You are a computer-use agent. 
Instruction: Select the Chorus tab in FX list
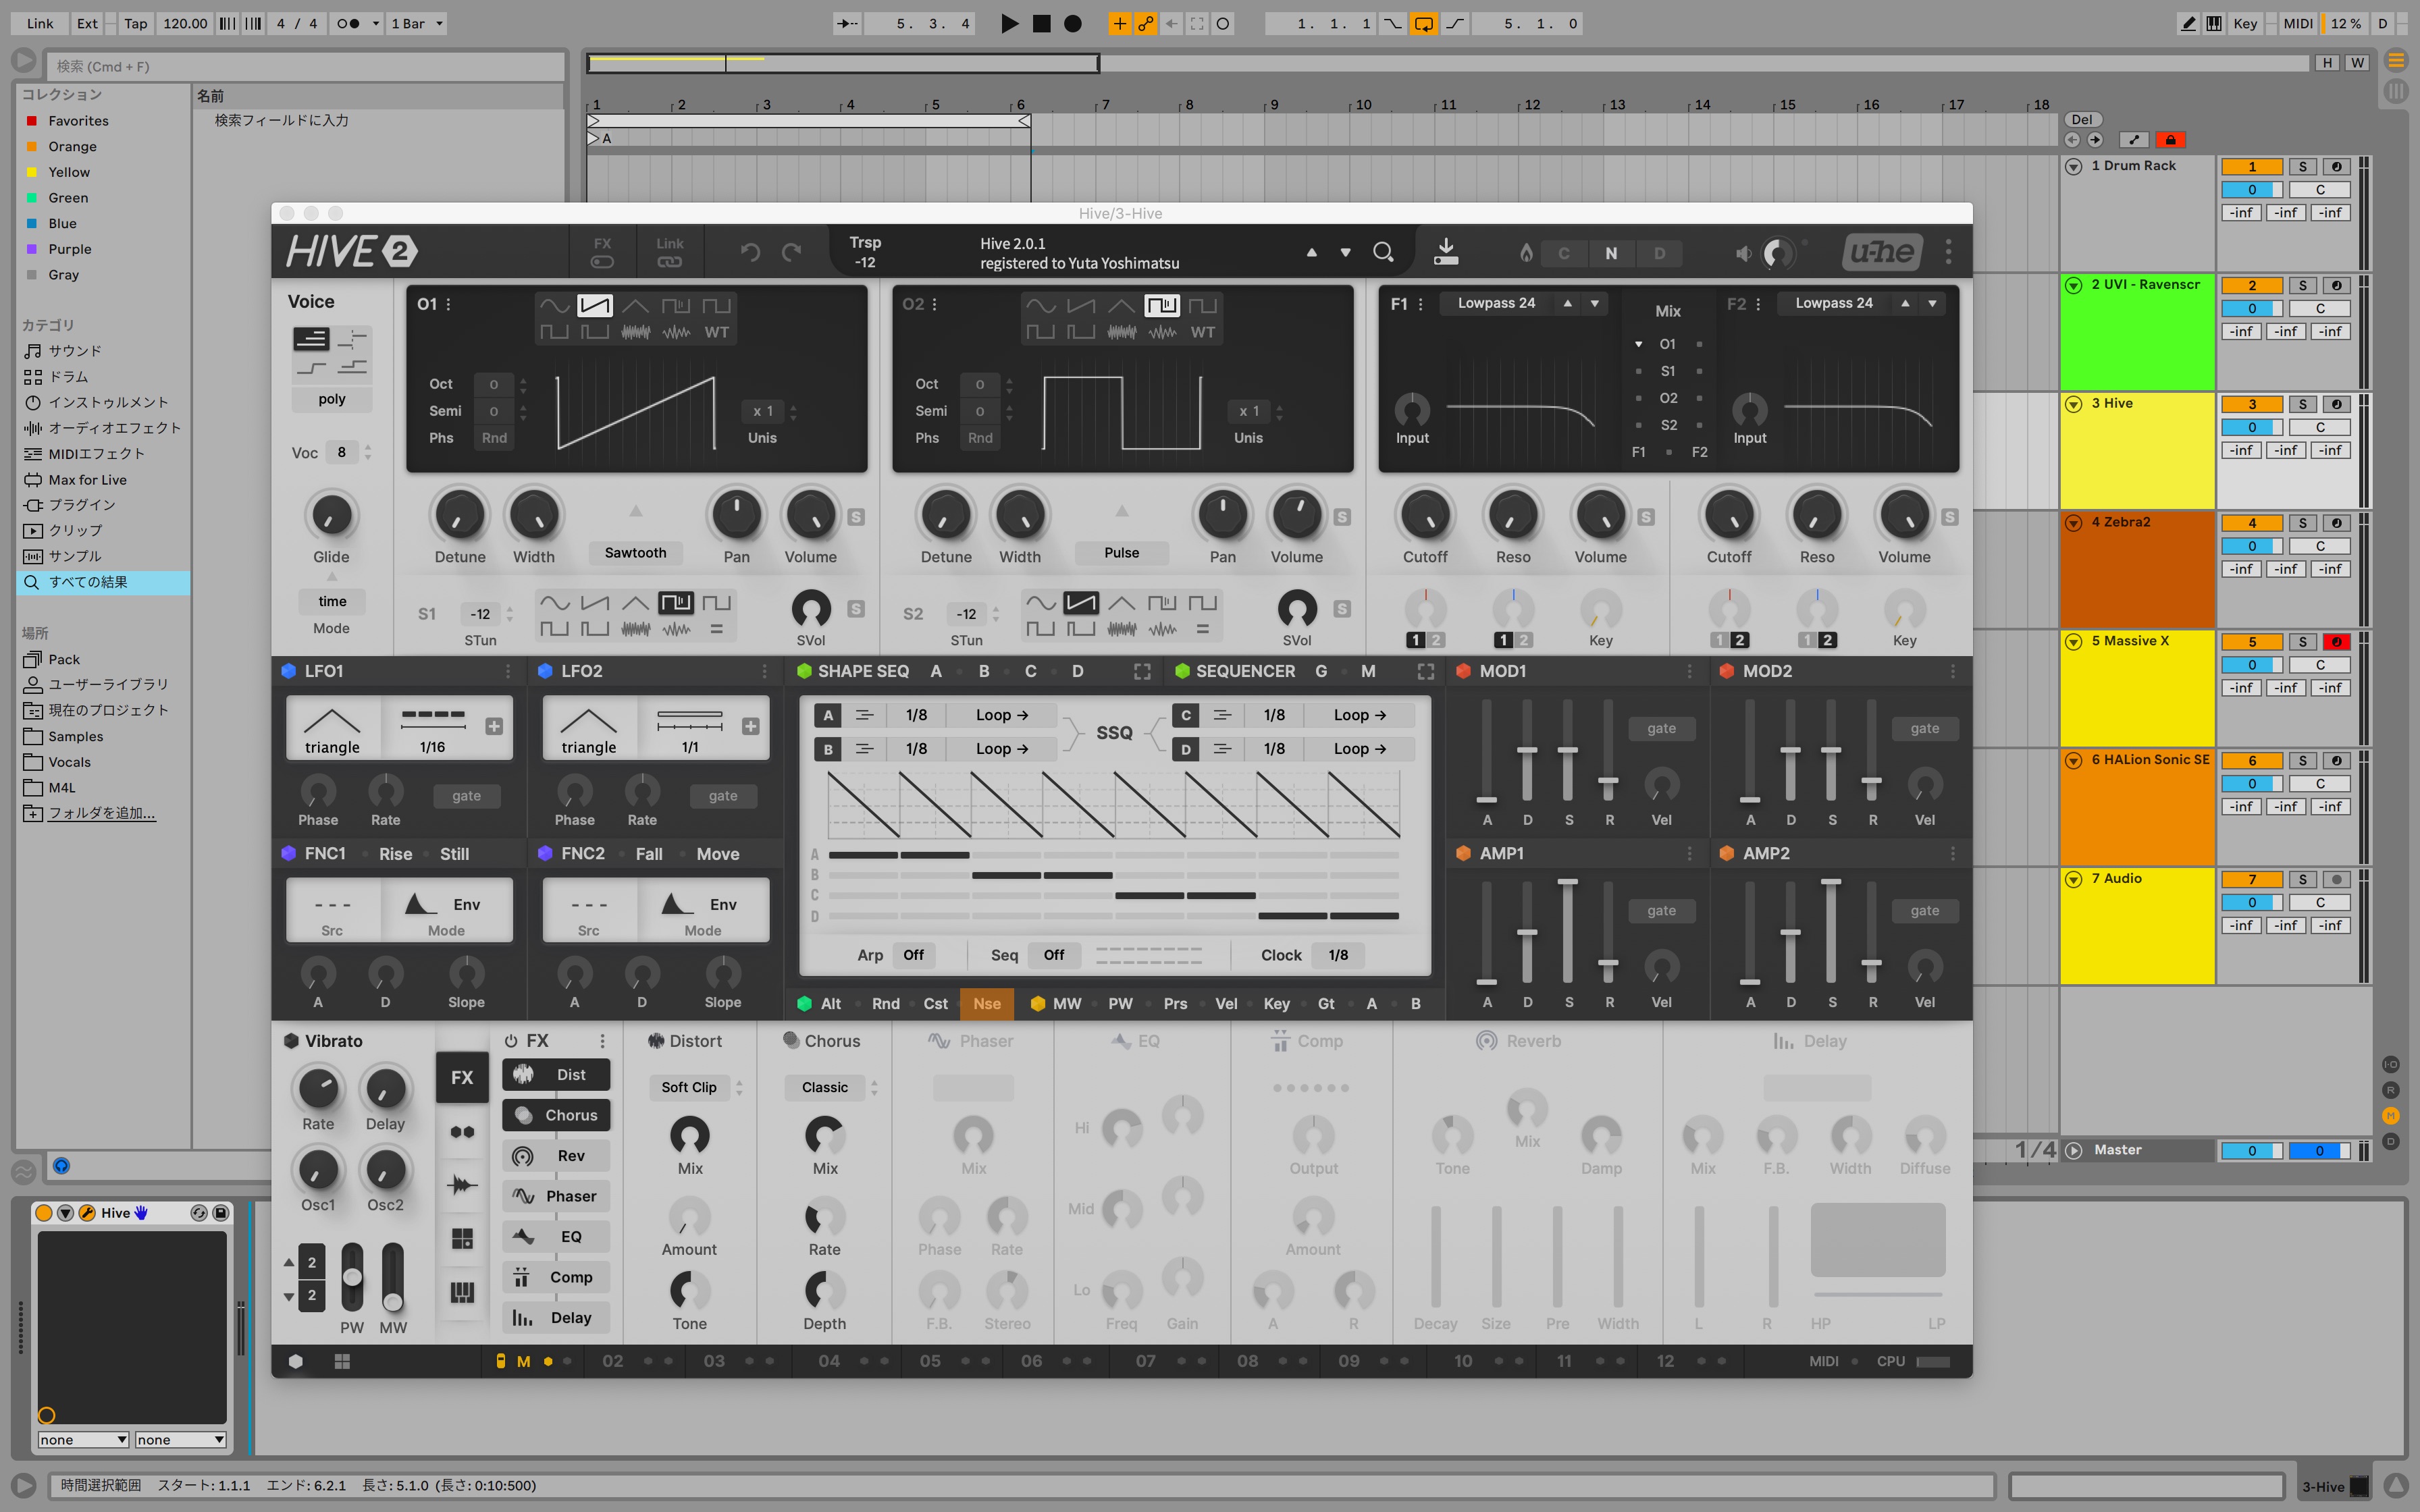pos(556,1115)
